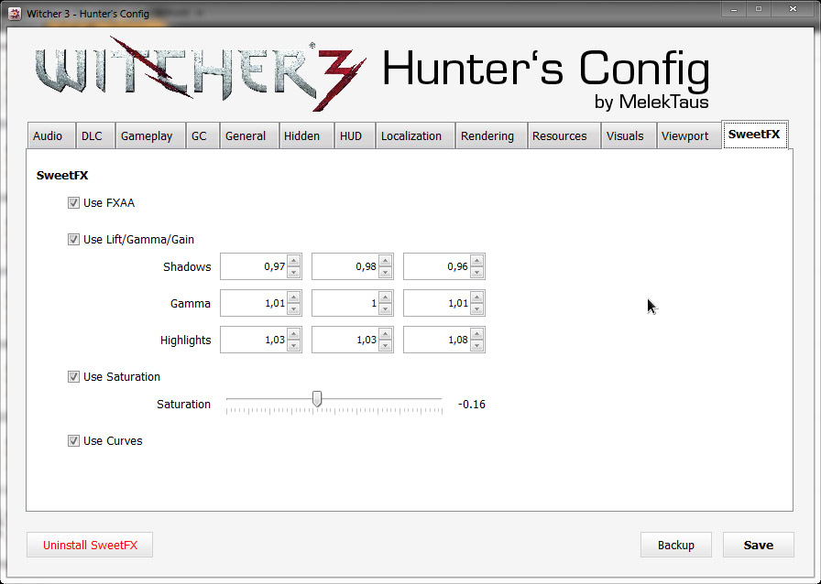Toggle Use Lift/Gamma/Gain checkbox

[73, 240]
